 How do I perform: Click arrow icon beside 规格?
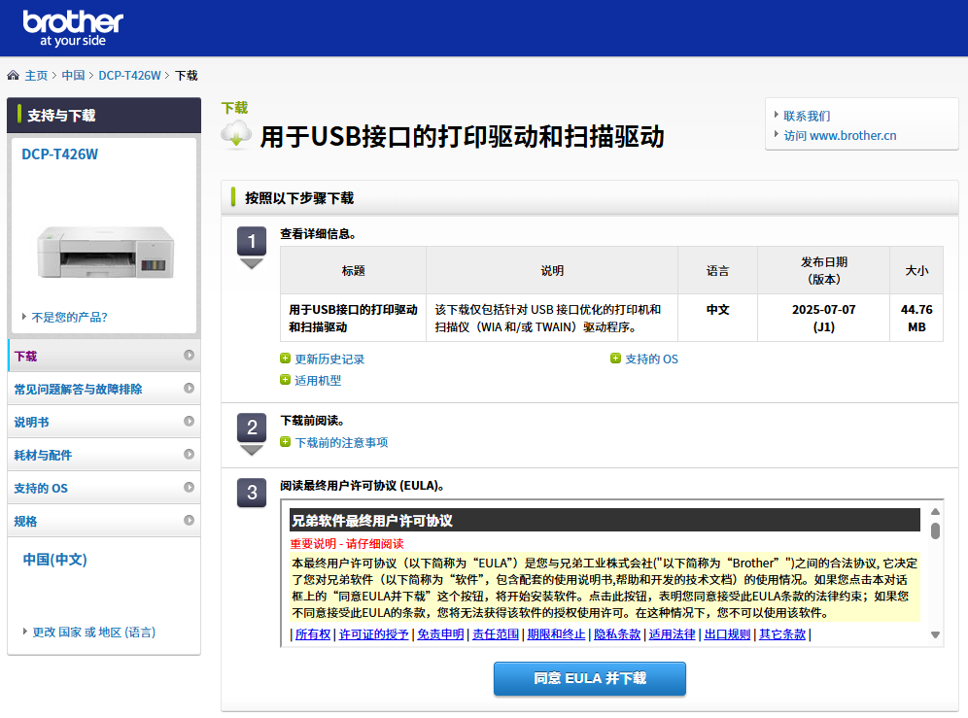click(x=189, y=520)
